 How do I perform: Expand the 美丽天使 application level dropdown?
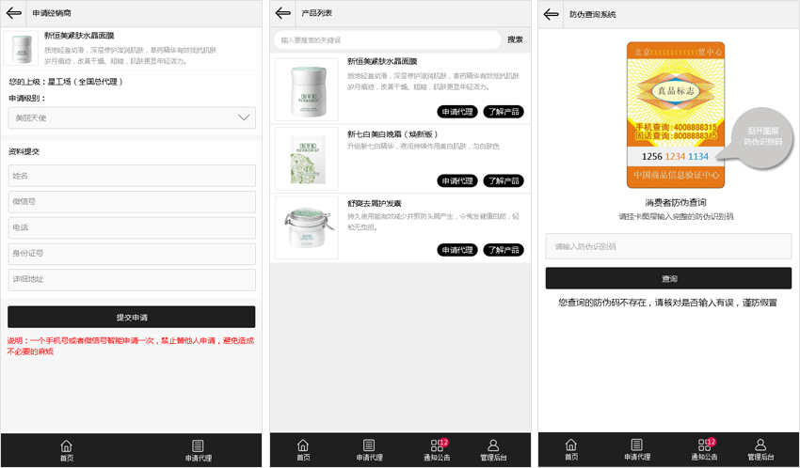point(132,117)
